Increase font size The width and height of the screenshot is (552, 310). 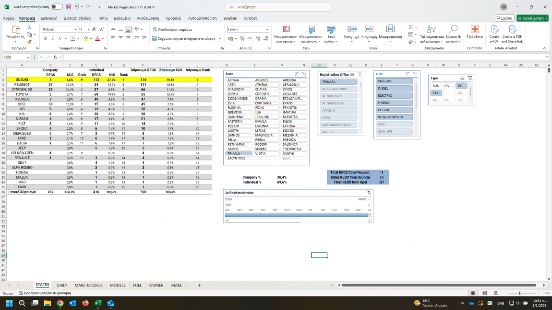(95, 29)
